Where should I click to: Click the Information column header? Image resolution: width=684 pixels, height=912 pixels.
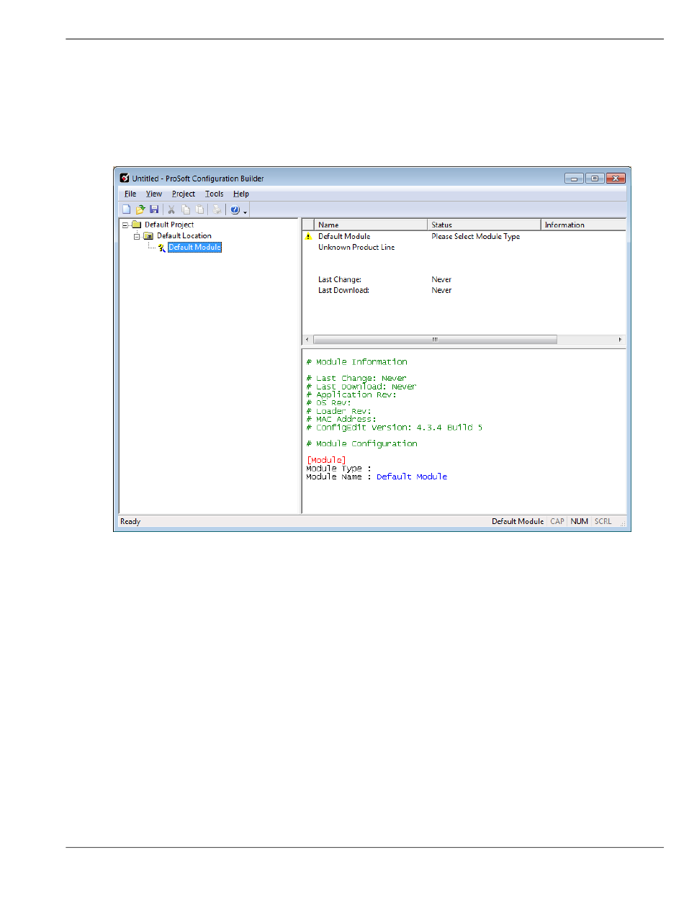tap(584, 225)
